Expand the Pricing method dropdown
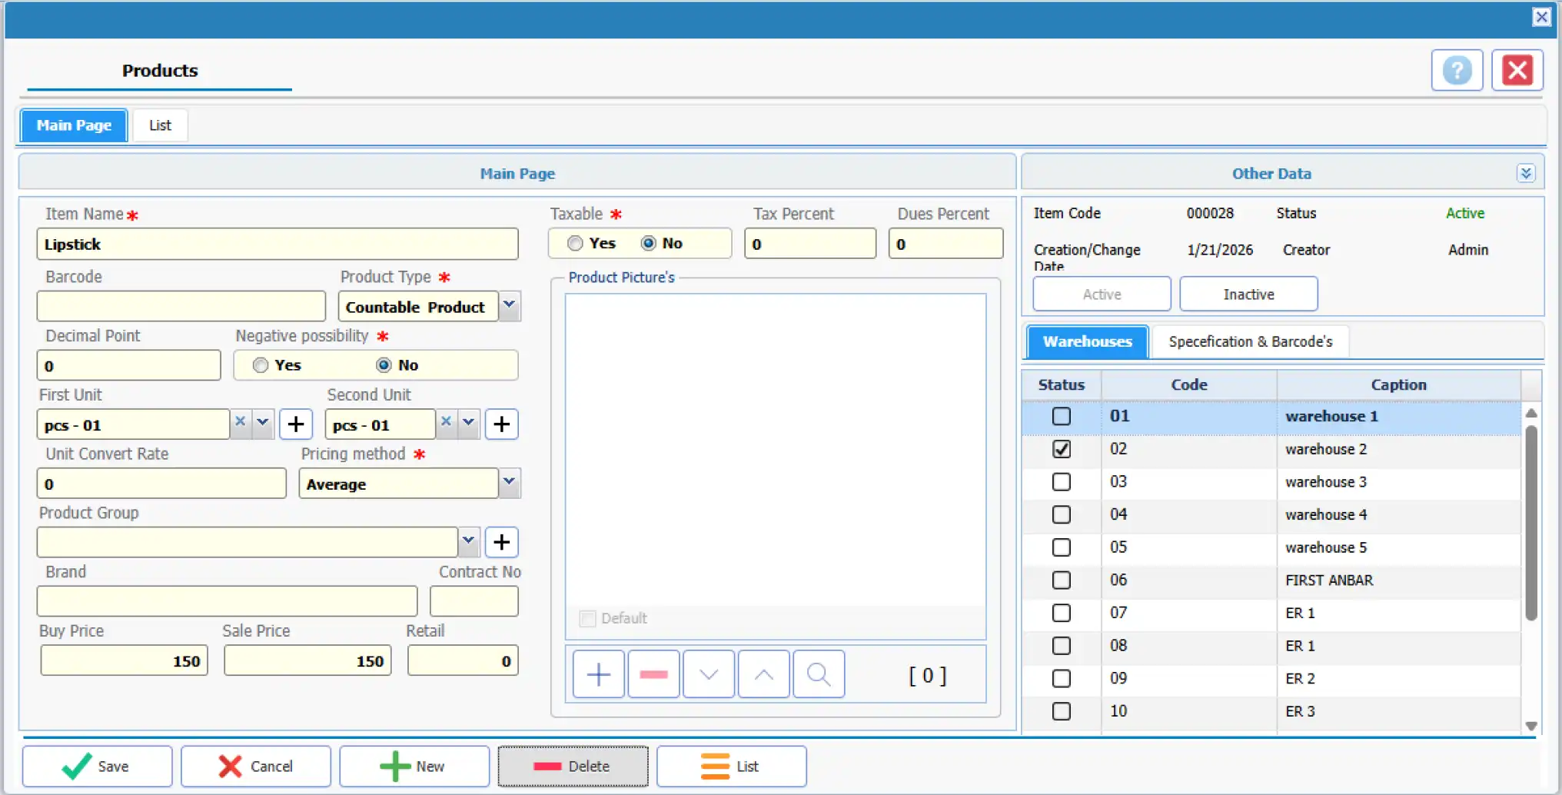 pos(509,483)
